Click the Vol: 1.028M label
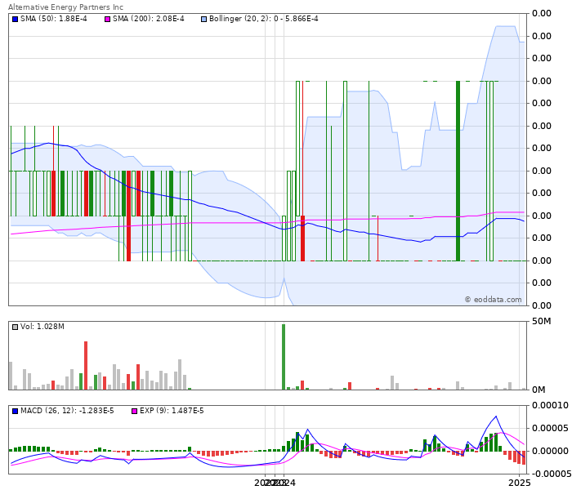 pos(42,327)
